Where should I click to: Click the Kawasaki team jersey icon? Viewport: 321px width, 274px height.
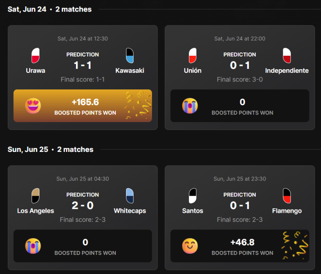point(130,55)
